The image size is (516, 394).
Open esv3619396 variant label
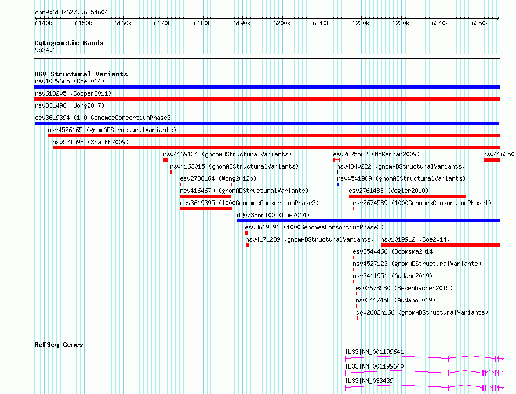[x=314, y=227]
